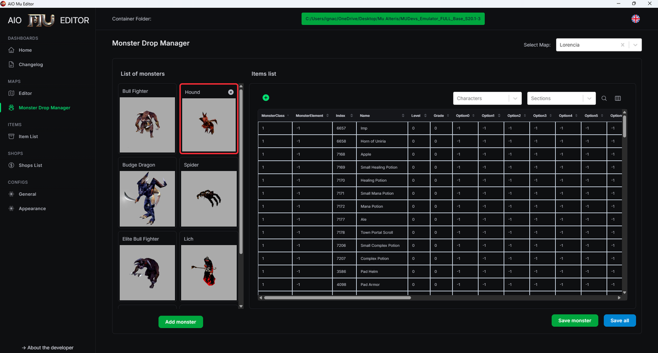The width and height of the screenshot is (658, 353).
Task: Select Bull Fighter monster thumbnail
Action: pyautogui.click(x=148, y=125)
